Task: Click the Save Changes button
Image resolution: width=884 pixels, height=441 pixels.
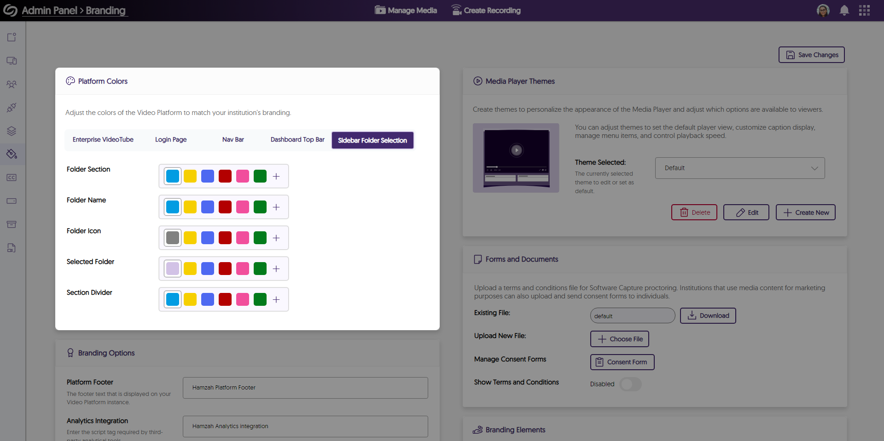Action: (811, 54)
